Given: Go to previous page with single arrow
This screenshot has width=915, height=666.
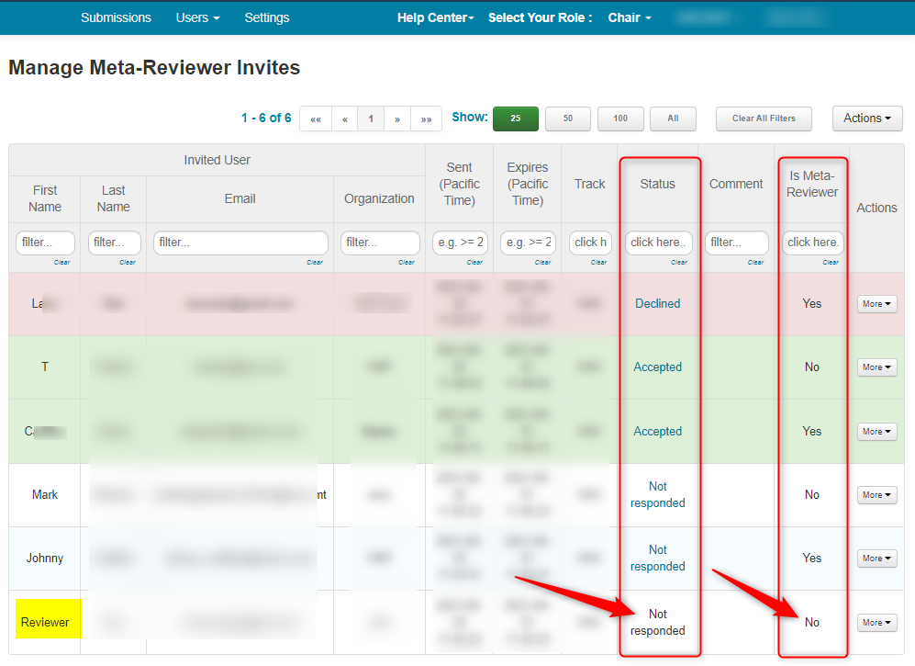Looking at the screenshot, I should coord(345,119).
